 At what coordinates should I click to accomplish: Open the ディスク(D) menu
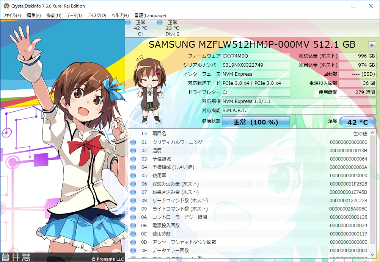(x=96, y=16)
